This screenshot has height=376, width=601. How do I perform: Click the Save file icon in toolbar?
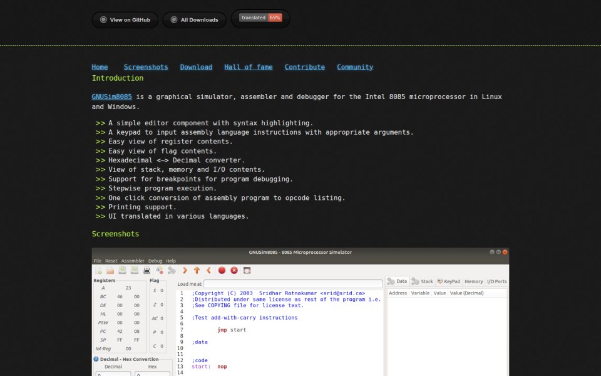[122, 271]
